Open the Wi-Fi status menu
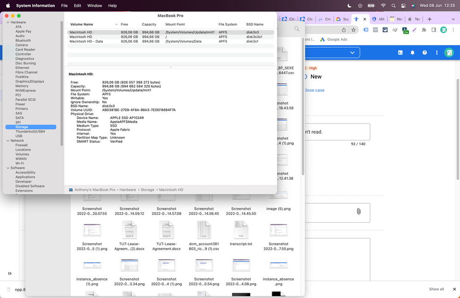460x298 pixels. click(383, 6)
